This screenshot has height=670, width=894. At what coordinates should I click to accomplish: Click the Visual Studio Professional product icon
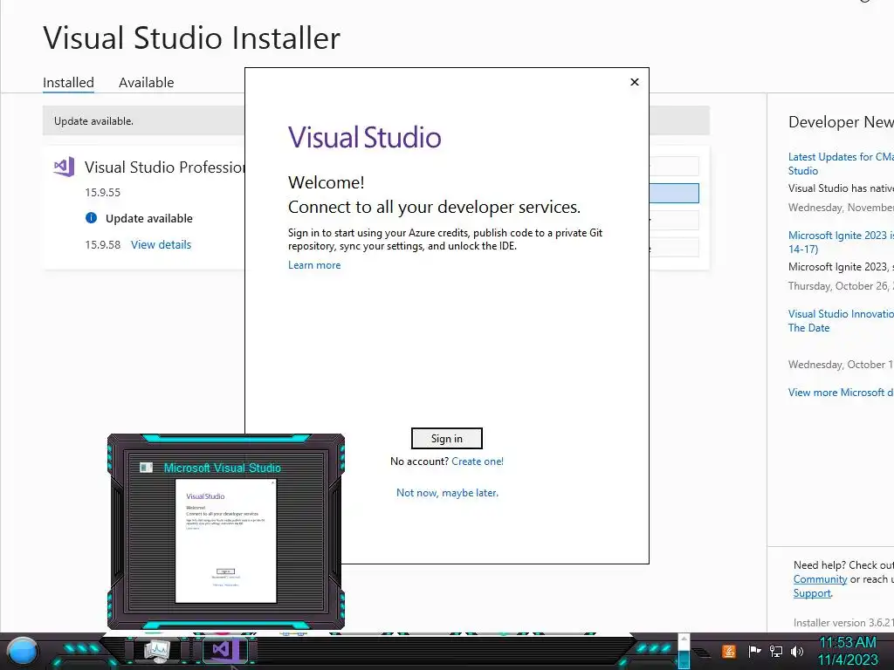tap(64, 167)
